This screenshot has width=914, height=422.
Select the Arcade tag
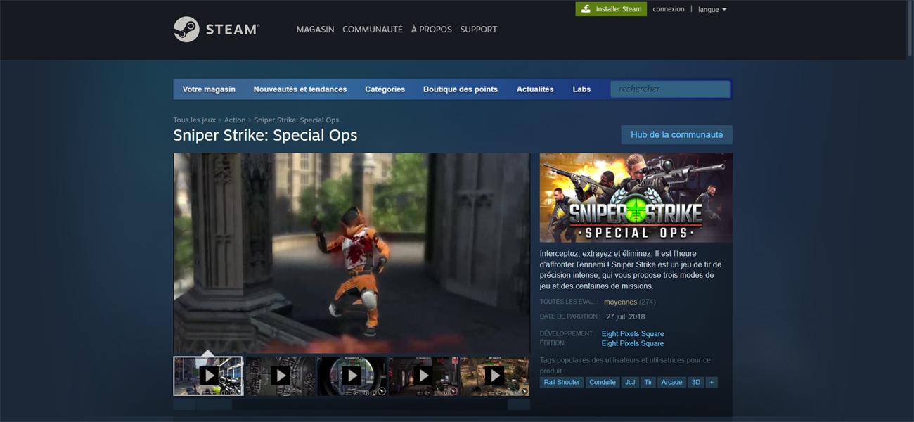click(671, 383)
